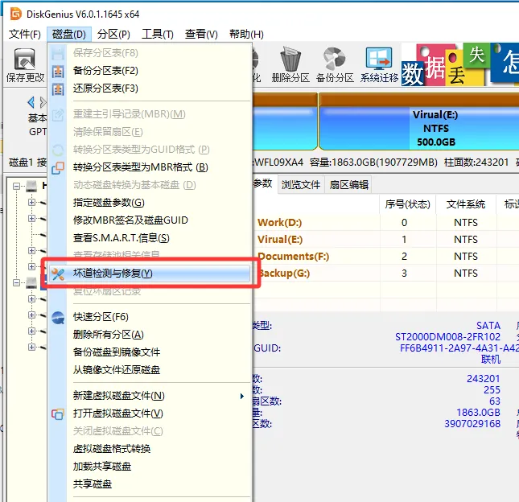Select 还原分区表(F3) menu entry
519x502 pixels.
tap(150, 88)
